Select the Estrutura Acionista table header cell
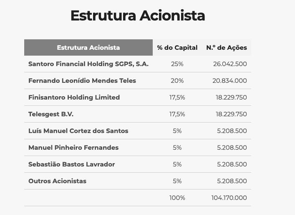The image size is (295, 215). (88, 48)
